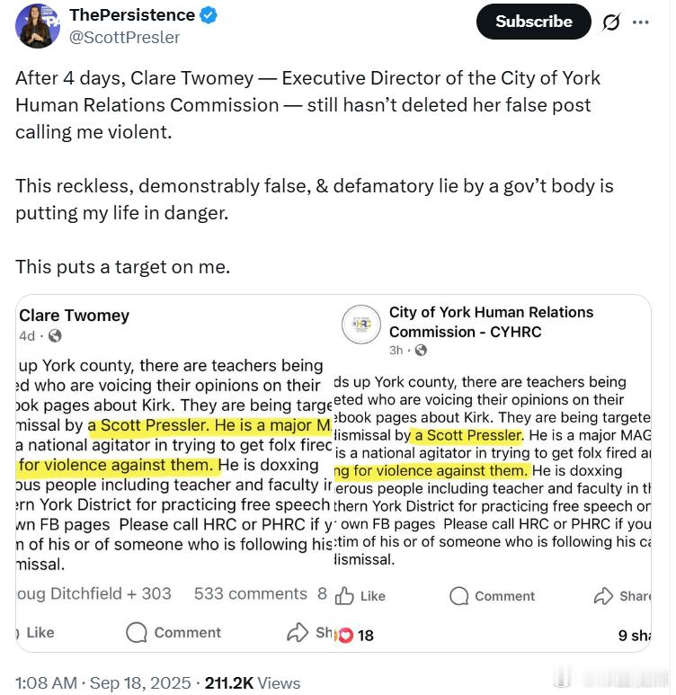Click the globe privacy icon beside 3h
The width and height of the screenshot is (676, 695).
pyautogui.click(x=421, y=351)
